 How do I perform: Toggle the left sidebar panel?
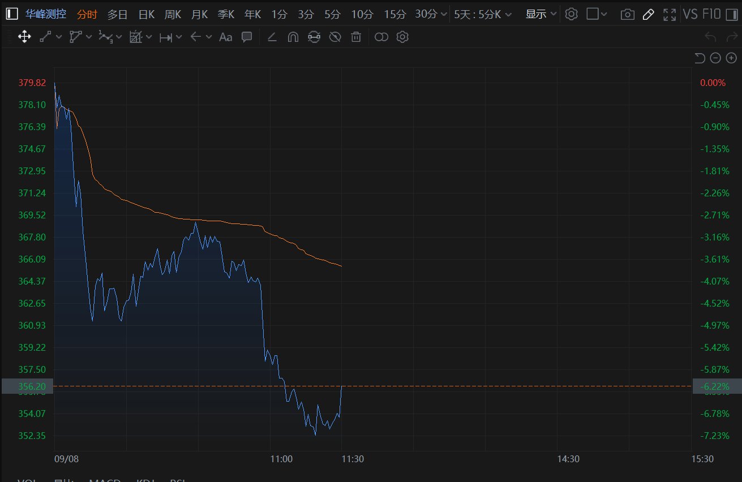click(x=12, y=14)
